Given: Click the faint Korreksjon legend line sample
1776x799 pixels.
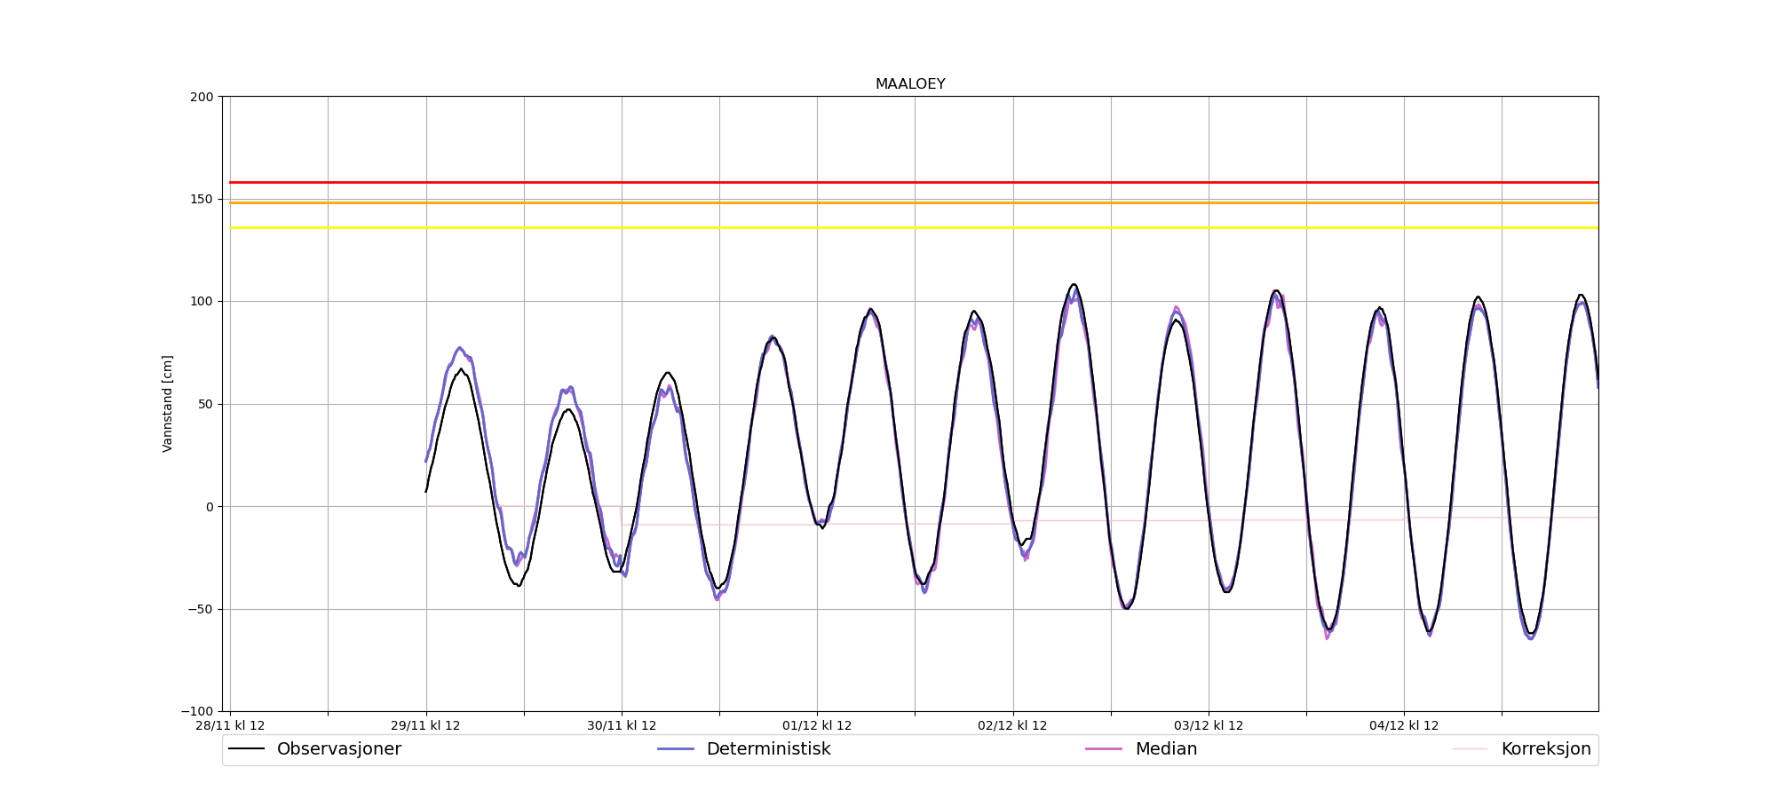Looking at the screenshot, I should coord(1470,749).
